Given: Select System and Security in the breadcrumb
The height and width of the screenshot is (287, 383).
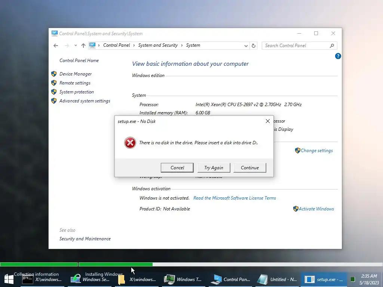Looking at the screenshot, I should (158, 45).
